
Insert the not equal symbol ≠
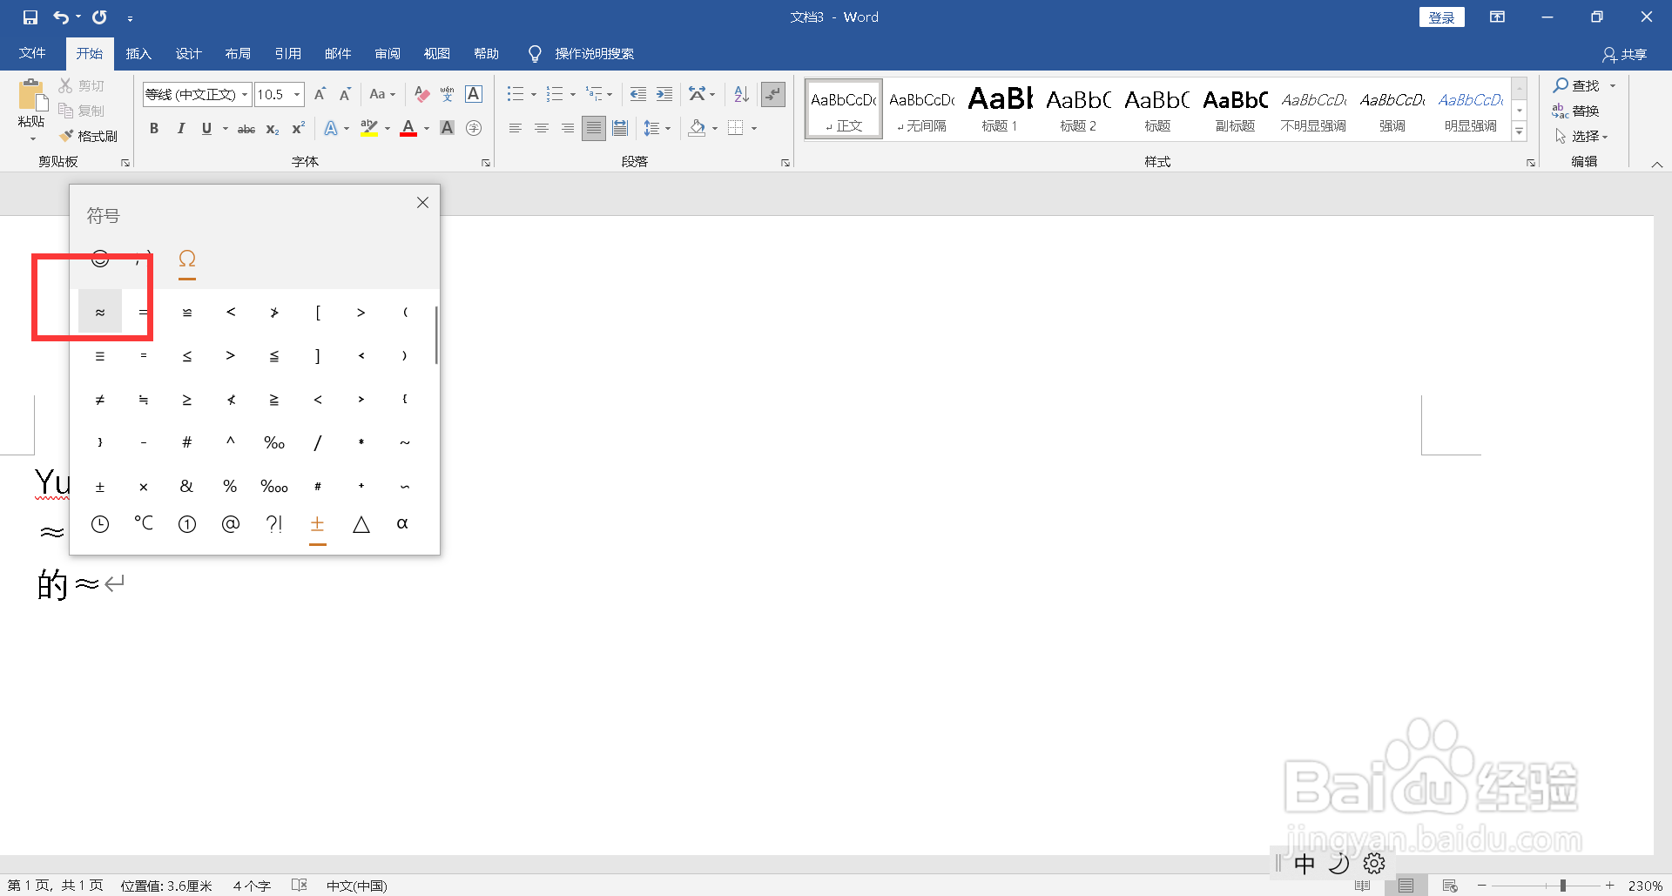[x=100, y=399]
